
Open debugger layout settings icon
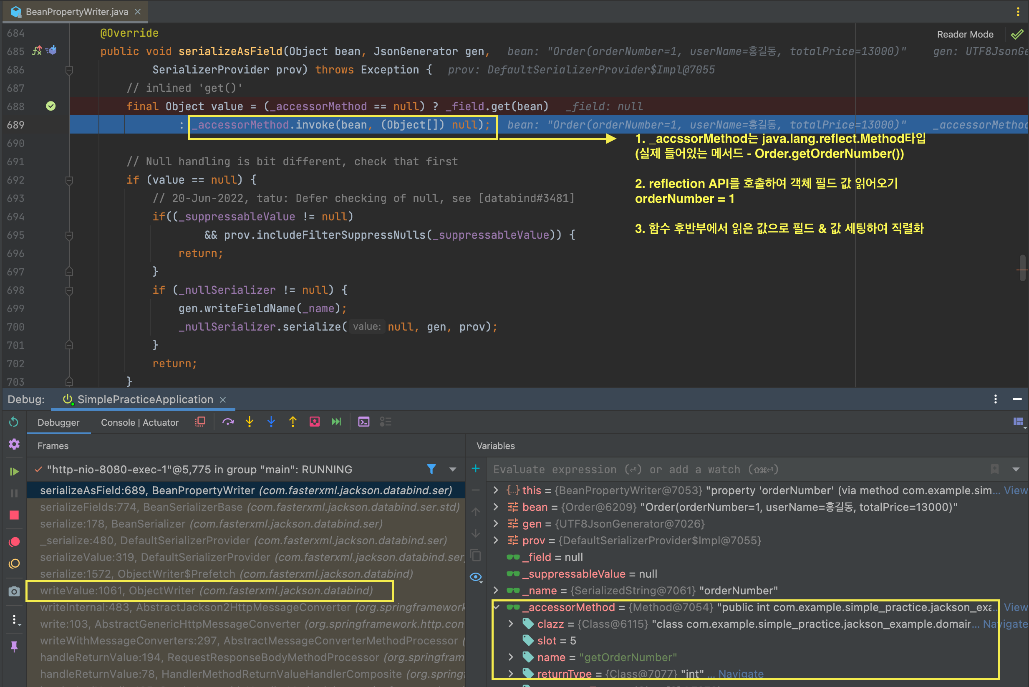1019,422
